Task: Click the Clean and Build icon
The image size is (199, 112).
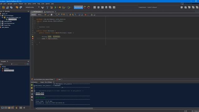Action: 51,7
